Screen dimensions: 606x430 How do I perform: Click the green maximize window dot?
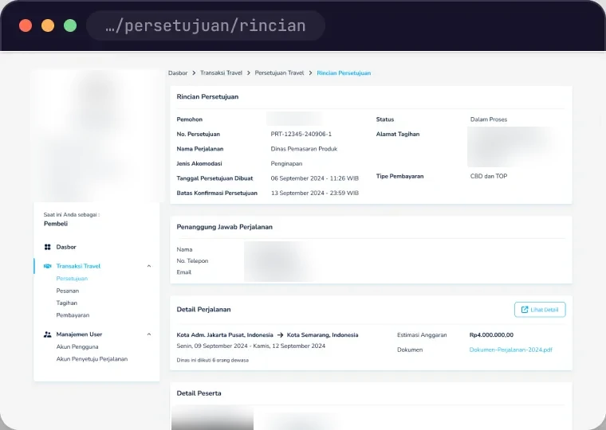coord(70,25)
